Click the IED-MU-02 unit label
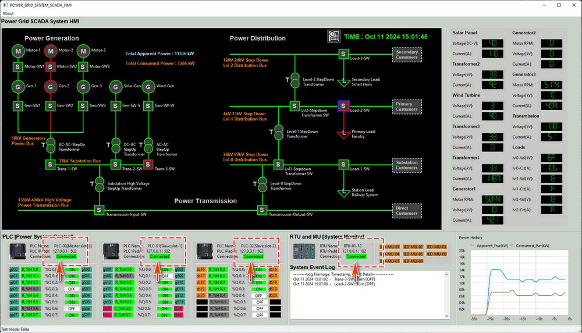The height and width of the screenshot is (333, 582). pos(413,247)
